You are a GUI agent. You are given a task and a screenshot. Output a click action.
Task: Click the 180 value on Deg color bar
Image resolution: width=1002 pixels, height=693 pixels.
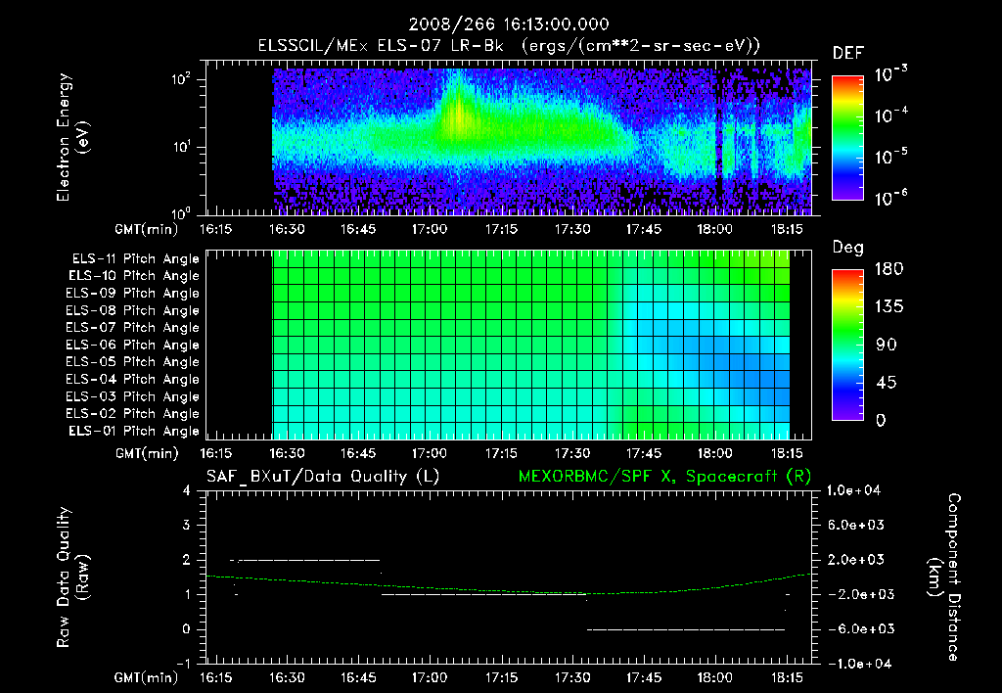coord(888,269)
